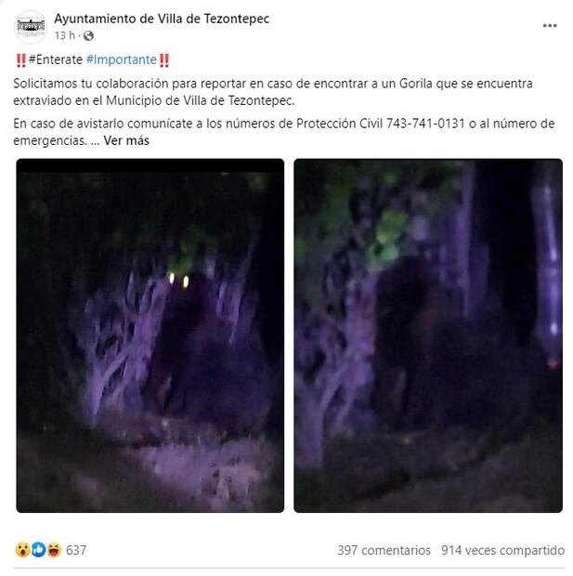The width and height of the screenshot is (573, 576).
Task: Open the three-dot post options menu
Action: pos(550,26)
